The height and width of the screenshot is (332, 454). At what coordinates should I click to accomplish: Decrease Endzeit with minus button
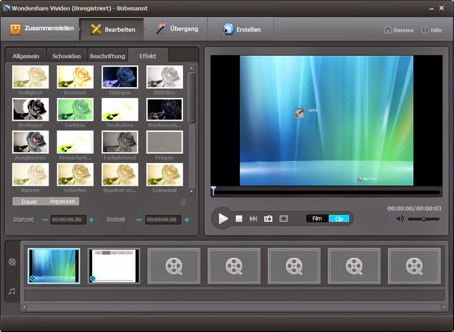point(139,220)
